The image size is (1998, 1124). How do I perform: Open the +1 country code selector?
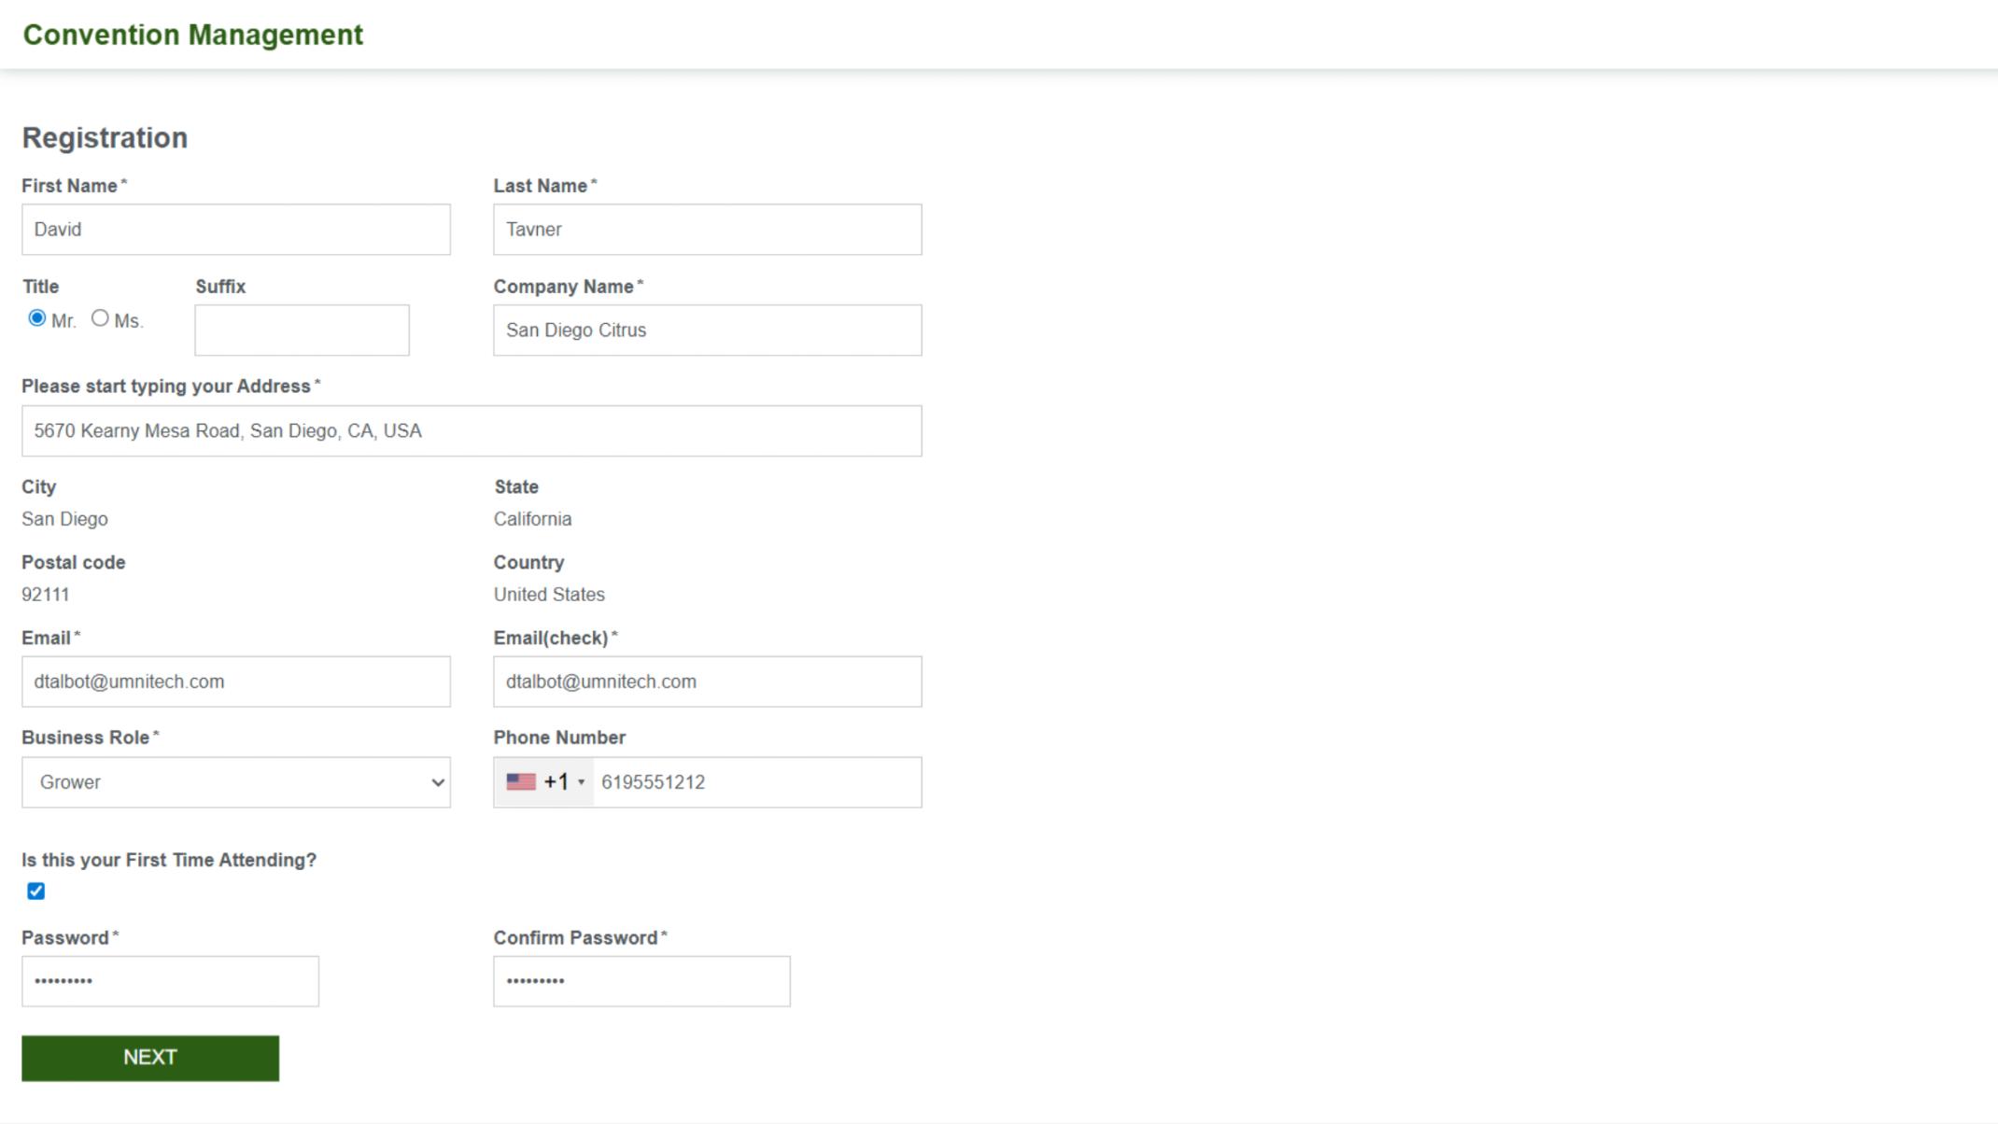(x=544, y=782)
